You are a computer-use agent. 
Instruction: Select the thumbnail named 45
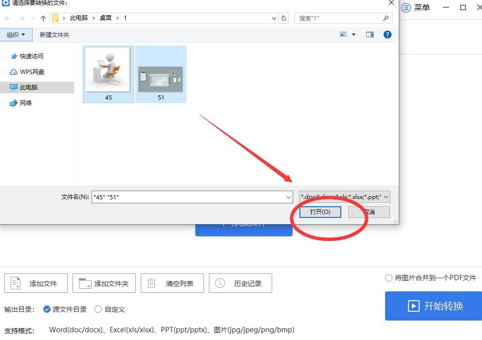(108, 71)
